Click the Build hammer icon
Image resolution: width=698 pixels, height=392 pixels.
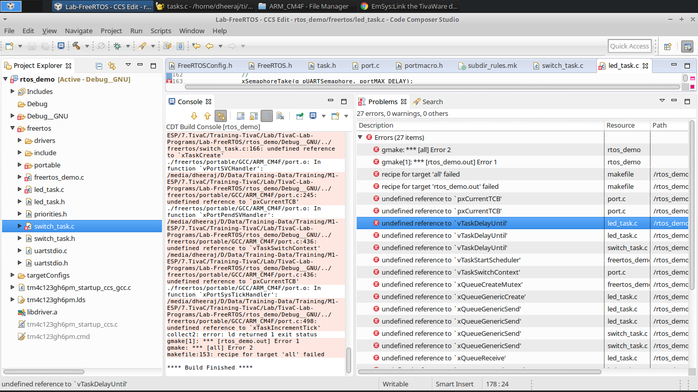click(76, 46)
